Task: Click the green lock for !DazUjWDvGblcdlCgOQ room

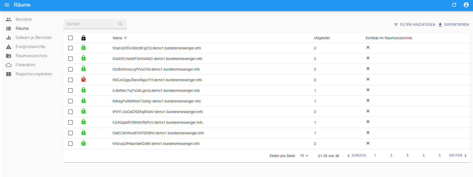Action: 84,48
